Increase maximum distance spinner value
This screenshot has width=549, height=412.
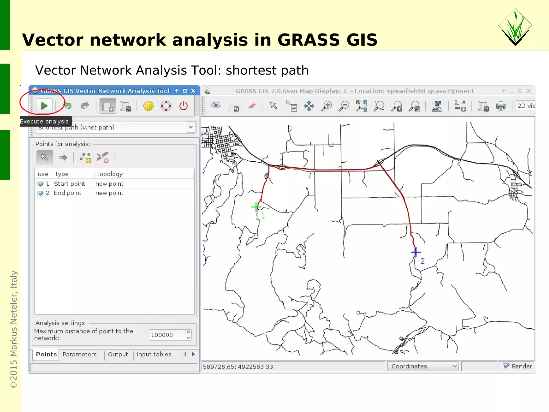click(188, 332)
